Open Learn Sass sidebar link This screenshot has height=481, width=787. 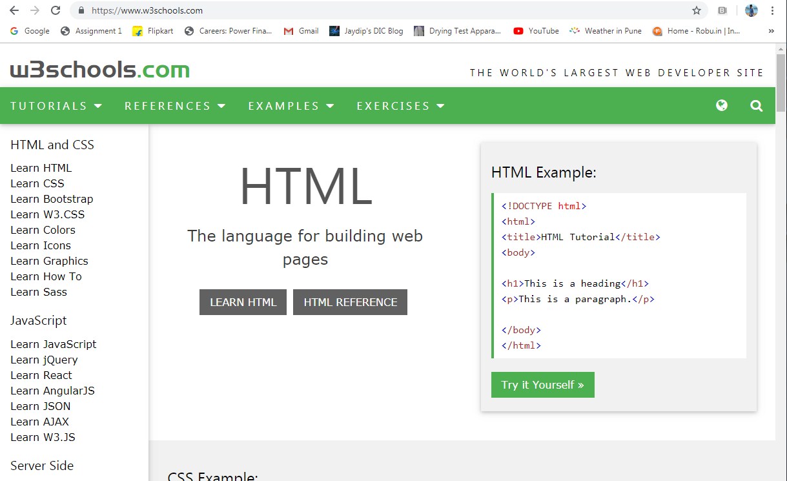click(39, 292)
